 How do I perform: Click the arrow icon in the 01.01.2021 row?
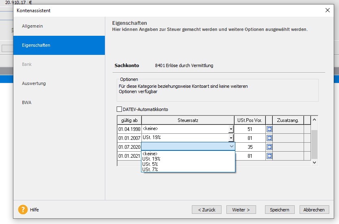pos(269,156)
